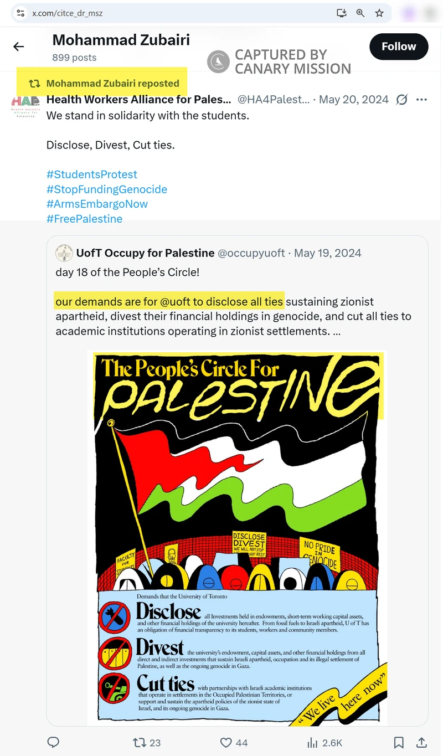Open #FreePalestine hashtag link
Image resolution: width=443 pixels, height=756 pixels.
(84, 219)
